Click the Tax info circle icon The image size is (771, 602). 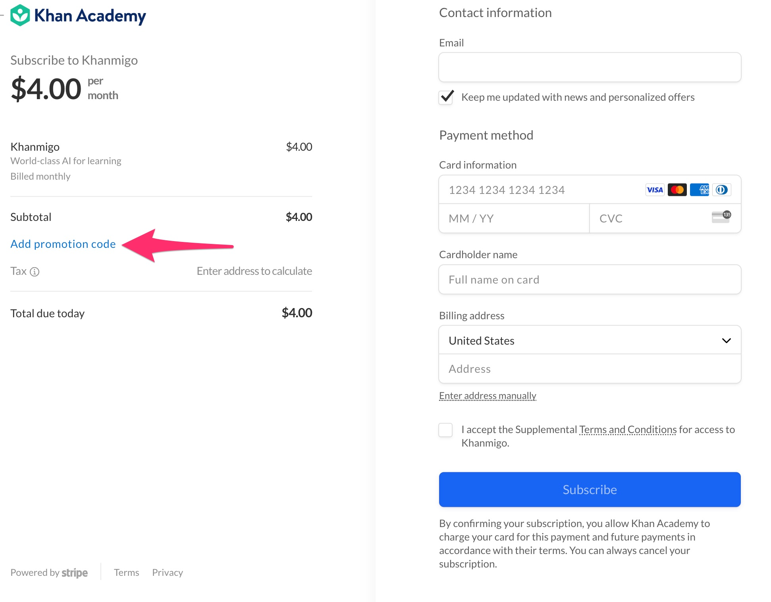point(36,271)
